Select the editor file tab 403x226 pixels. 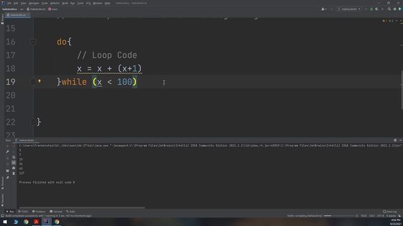18,15
